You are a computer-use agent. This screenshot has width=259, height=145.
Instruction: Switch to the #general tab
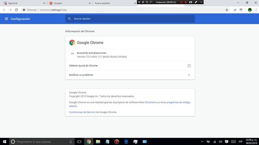[23, 3]
